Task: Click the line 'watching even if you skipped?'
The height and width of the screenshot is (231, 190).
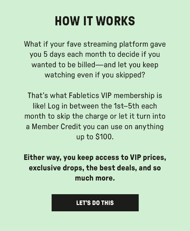Action: point(95,75)
